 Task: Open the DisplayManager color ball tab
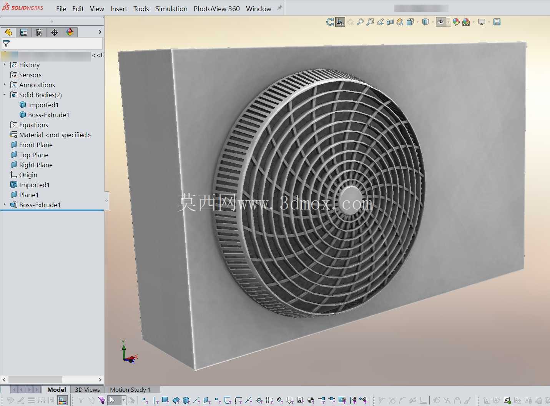click(x=70, y=32)
